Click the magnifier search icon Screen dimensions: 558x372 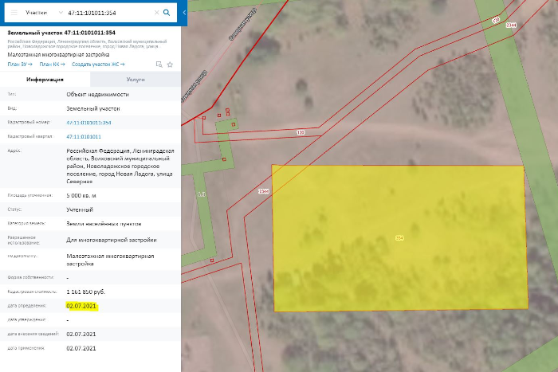coord(167,13)
